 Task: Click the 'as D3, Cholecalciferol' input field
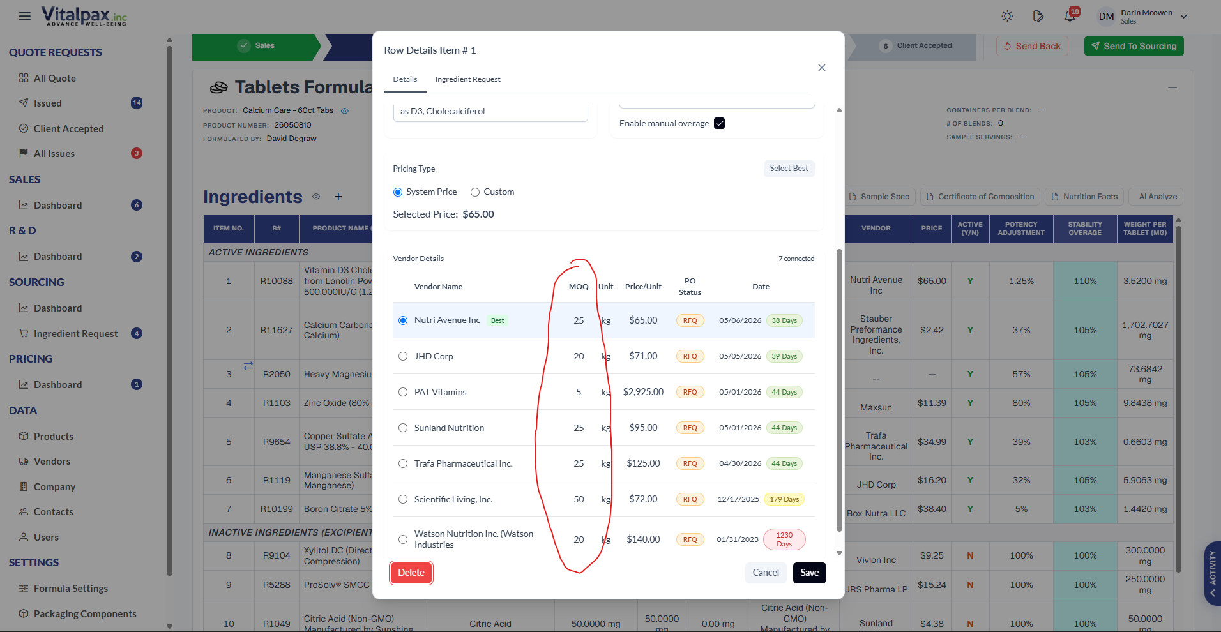click(x=490, y=112)
